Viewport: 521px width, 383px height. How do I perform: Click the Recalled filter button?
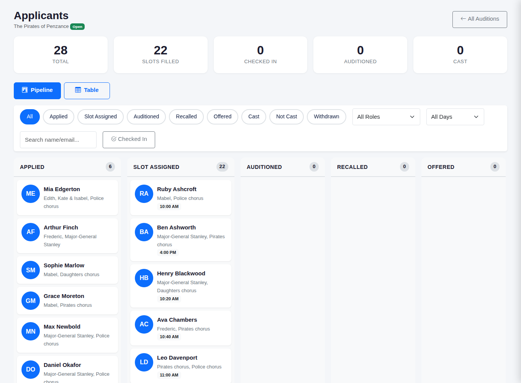186,117
